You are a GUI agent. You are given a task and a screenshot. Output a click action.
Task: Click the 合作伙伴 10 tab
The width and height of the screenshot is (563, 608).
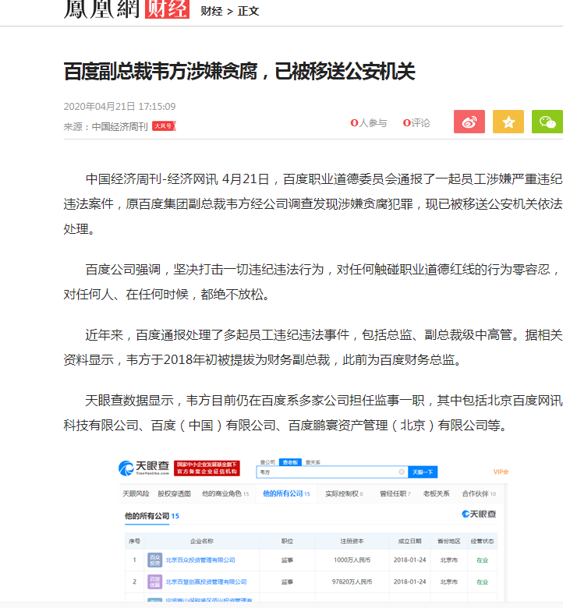click(479, 493)
